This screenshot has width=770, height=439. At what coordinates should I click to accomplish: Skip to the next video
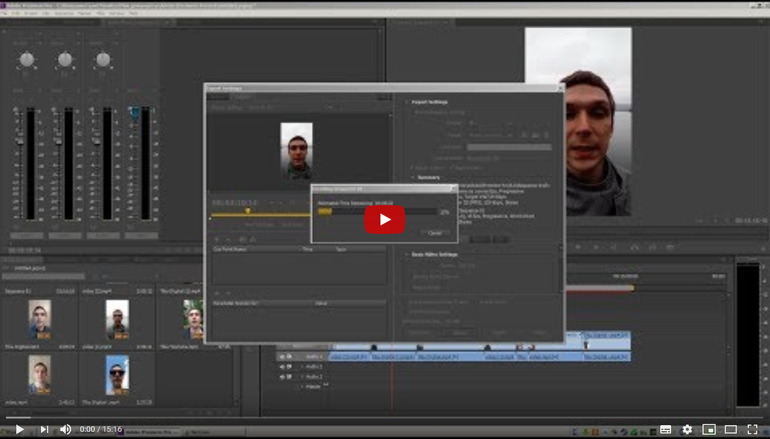tap(44, 429)
